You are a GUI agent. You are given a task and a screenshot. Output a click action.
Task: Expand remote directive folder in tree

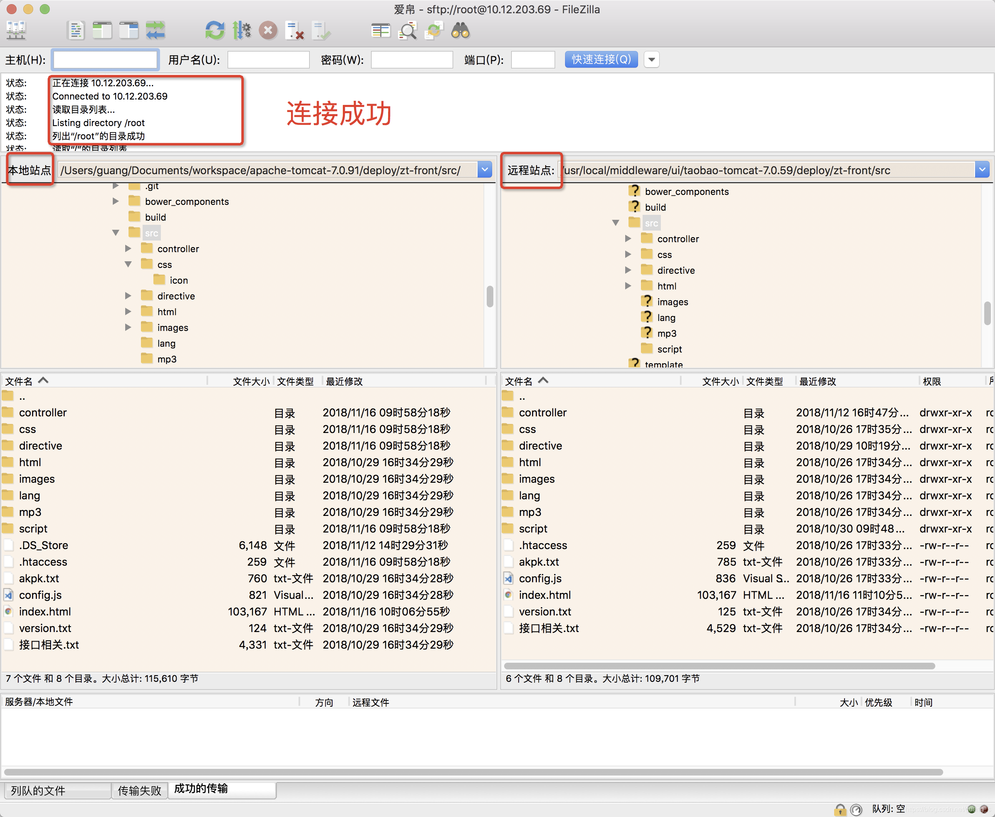(x=628, y=270)
